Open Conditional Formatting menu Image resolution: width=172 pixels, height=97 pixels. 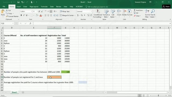(98, 14)
